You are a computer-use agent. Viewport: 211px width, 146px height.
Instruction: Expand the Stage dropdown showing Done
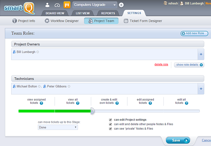coord(58,127)
